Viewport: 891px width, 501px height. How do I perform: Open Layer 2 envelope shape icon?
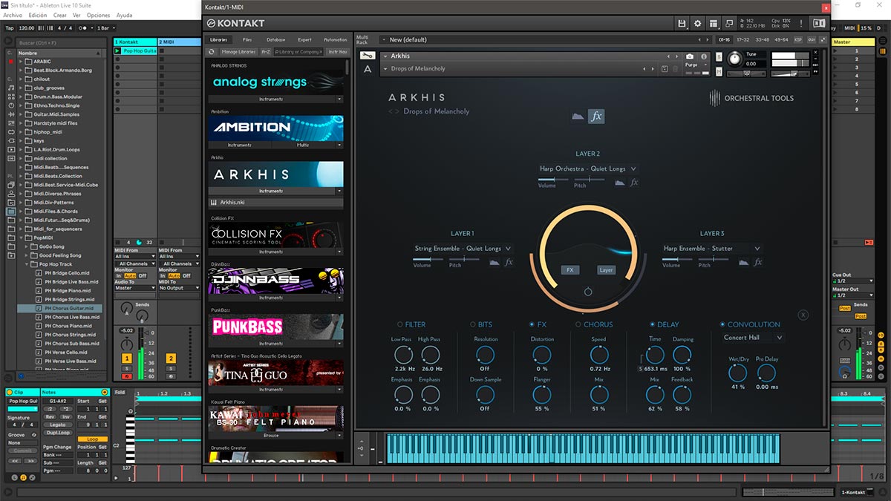click(x=619, y=182)
